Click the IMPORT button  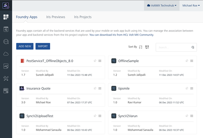(x=43, y=46)
